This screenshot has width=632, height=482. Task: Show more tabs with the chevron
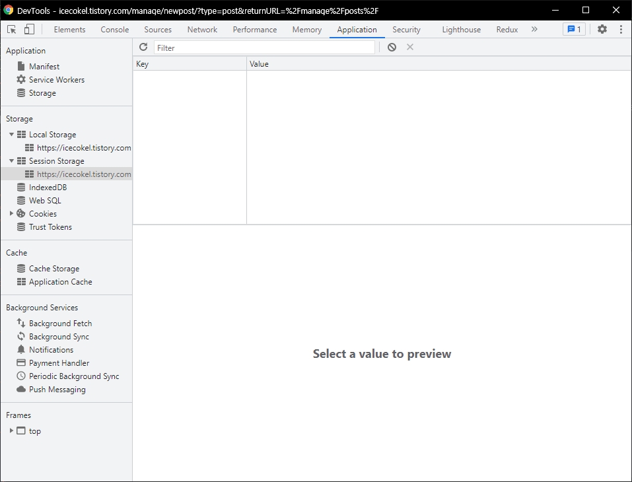[x=534, y=29]
